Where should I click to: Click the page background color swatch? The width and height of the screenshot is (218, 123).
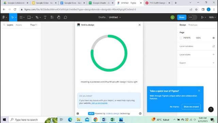click(181, 38)
